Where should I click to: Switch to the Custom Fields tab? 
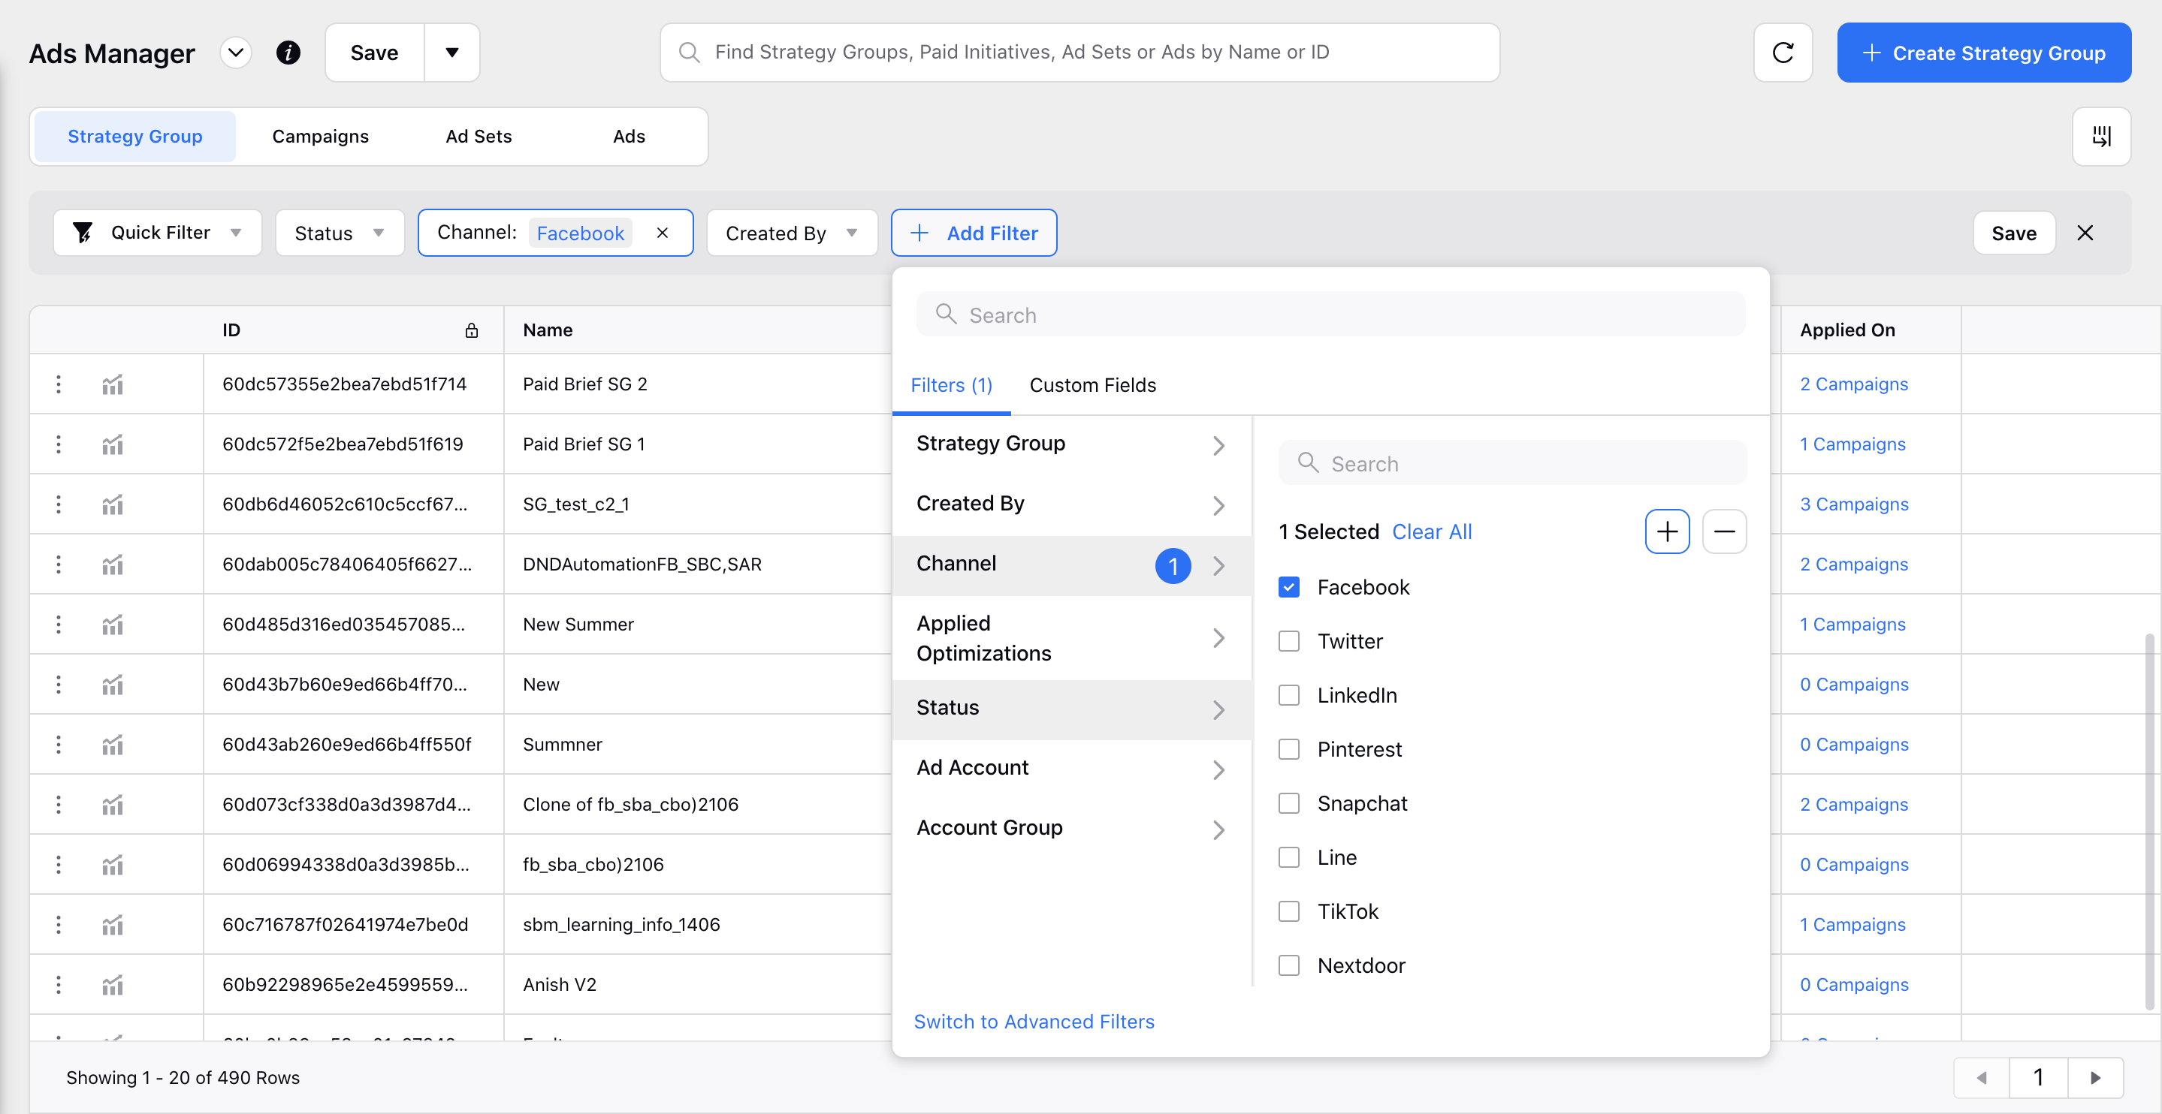pyautogui.click(x=1093, y=385)
